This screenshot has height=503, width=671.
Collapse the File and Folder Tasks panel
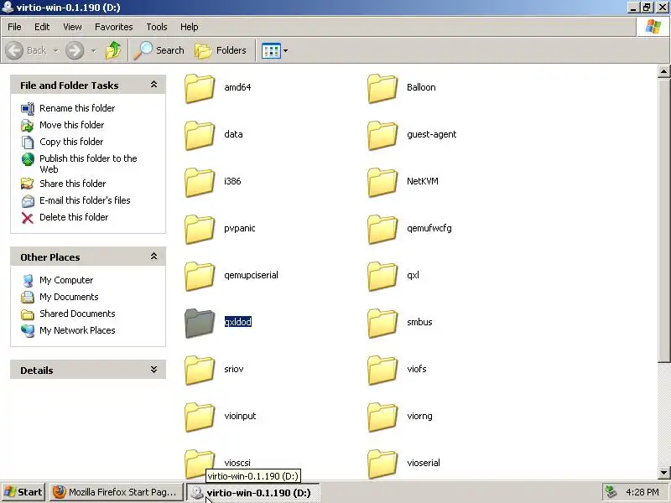153,85
